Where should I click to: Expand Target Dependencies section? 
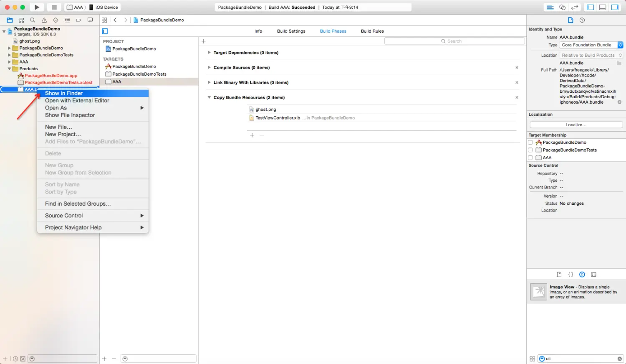[x=209, y=53]
